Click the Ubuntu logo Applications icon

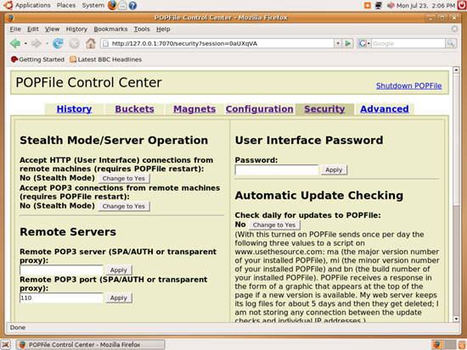pos(8,5)
